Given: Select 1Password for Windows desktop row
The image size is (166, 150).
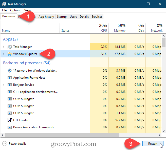Looking at the screenshot, I should (x=81, y=71).
